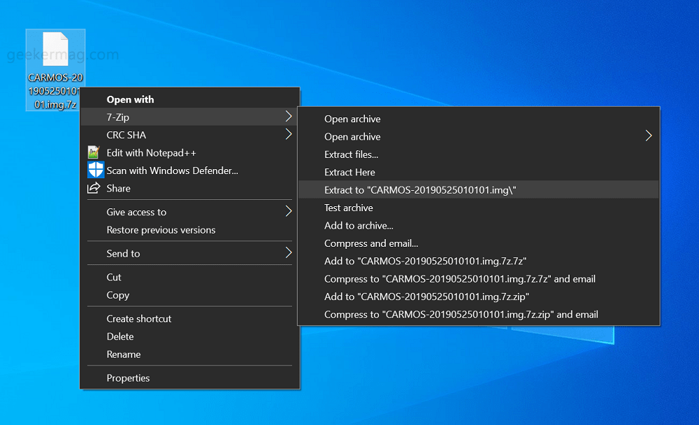The width and height of the screenshot is (699, 425).
Task: Select the first Open archive entry
Action: 479,119
